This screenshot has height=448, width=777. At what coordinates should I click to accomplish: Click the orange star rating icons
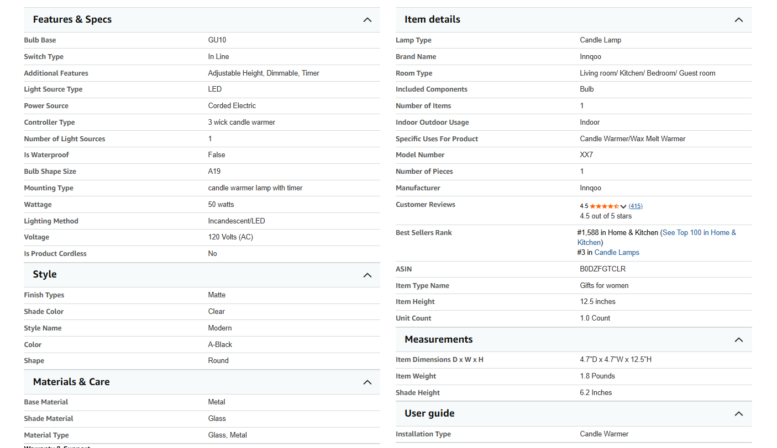(604, 206)
